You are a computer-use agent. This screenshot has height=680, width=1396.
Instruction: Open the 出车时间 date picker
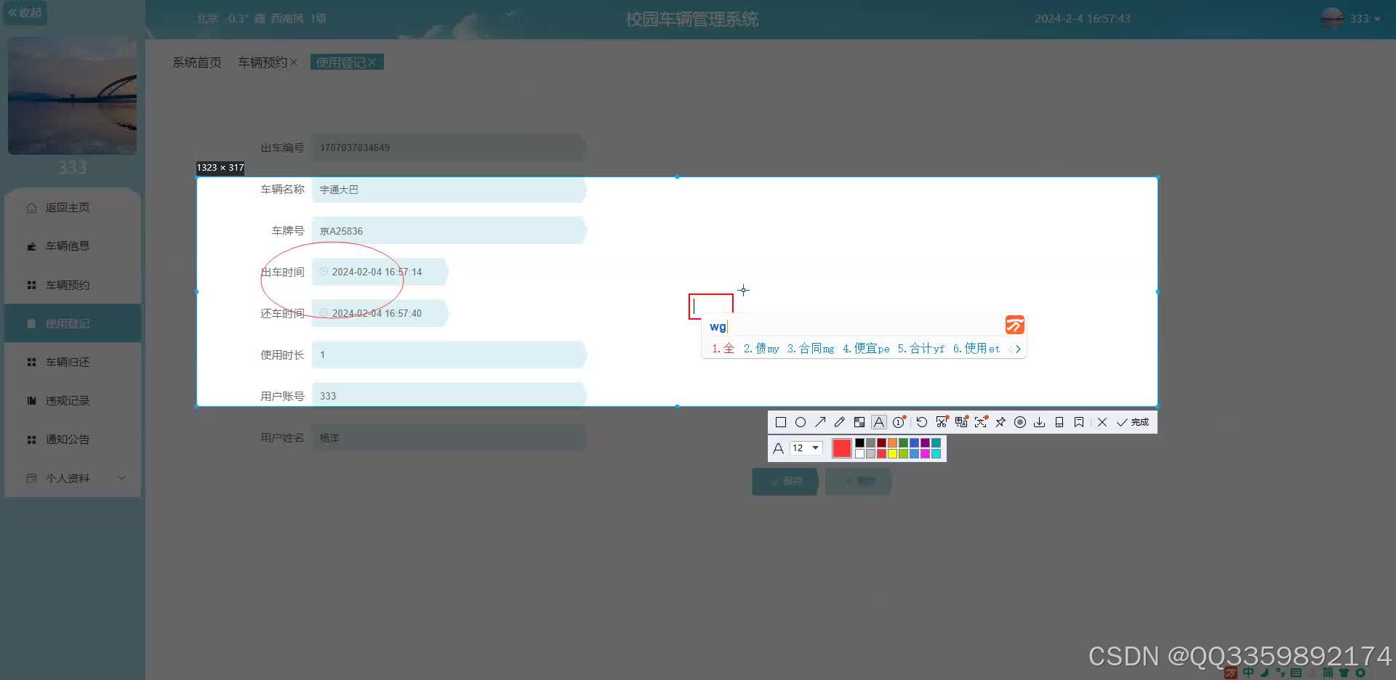pos(379,272)
